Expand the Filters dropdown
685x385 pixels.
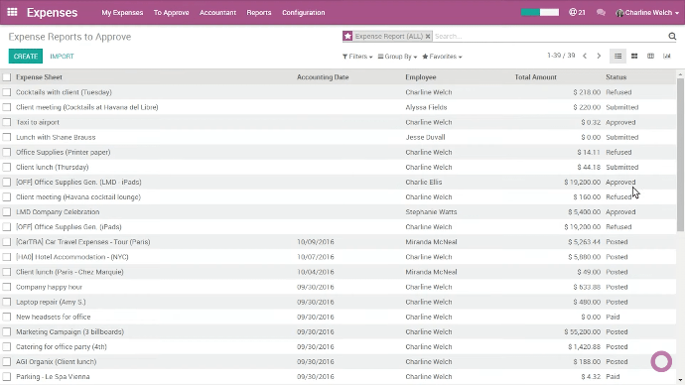(357, 57)
